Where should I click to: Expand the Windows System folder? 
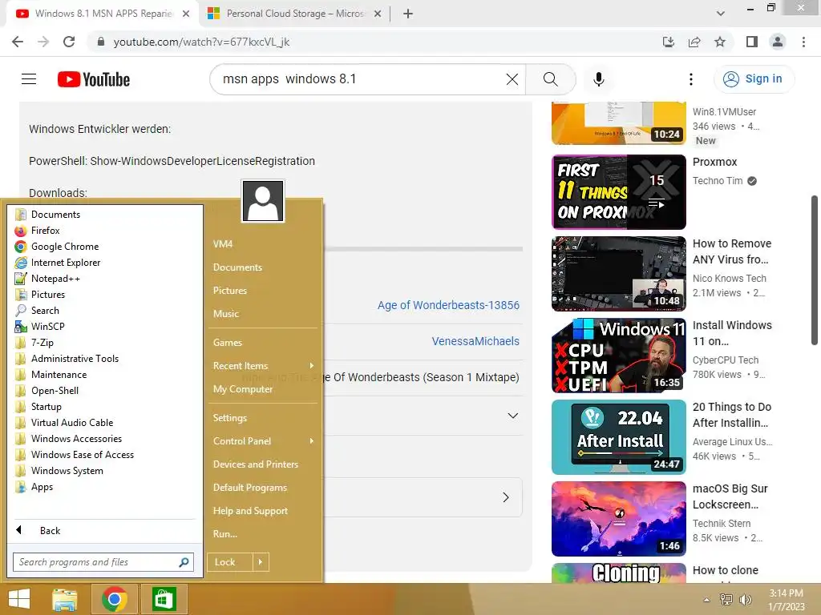click(67, 471)
